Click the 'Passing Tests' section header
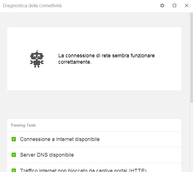193x172 pixels. [x=23, y=125]
